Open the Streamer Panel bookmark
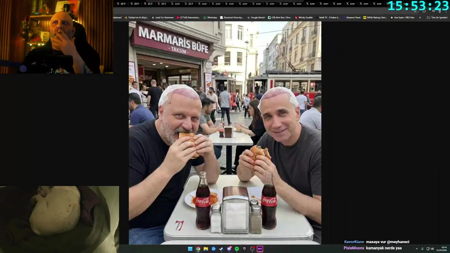 tap(352, 17)
